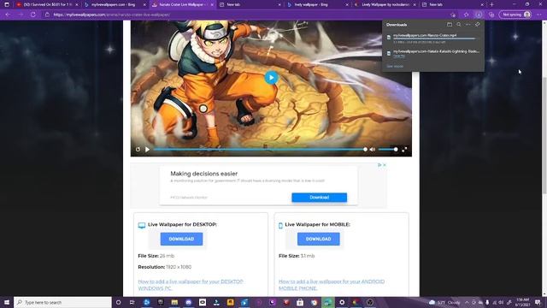
Task: Open Cortana circle on taskbar
Action: click(118, 302)
